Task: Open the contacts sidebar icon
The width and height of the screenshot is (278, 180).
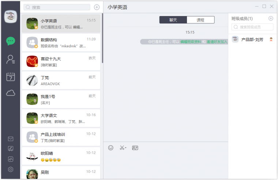Action: click(x=11, y=59)
